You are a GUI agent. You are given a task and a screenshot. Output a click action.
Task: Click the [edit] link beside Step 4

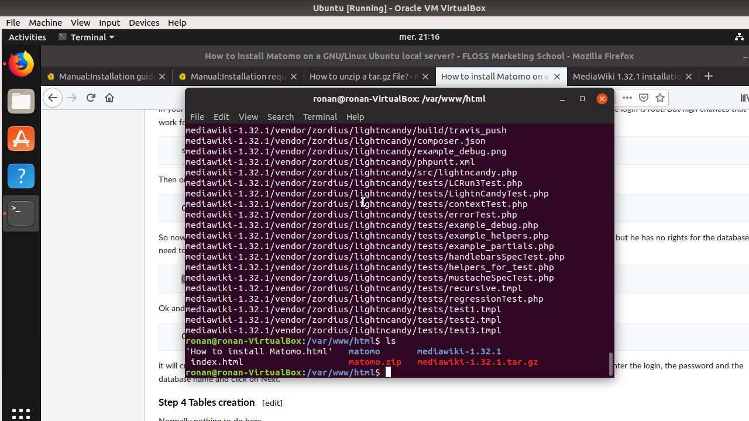point(272,403)
